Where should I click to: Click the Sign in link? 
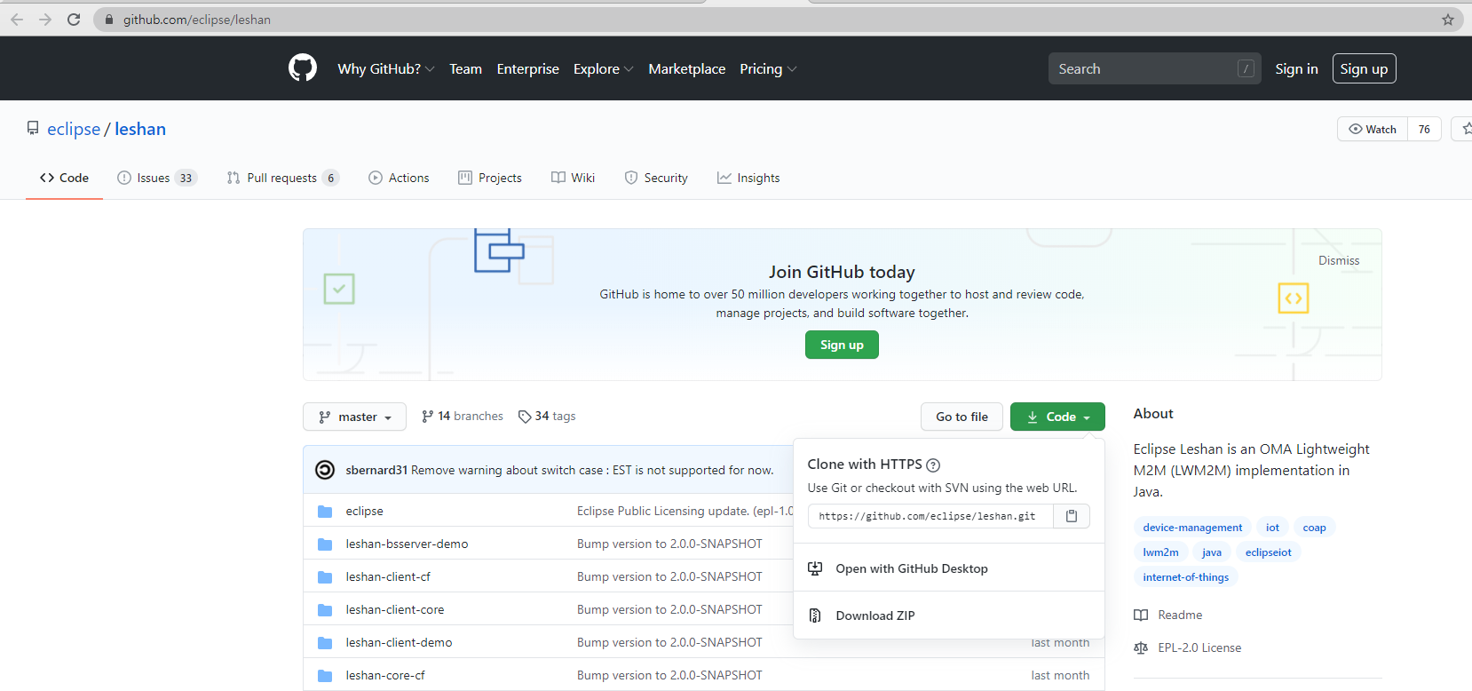pos(1296,68)
